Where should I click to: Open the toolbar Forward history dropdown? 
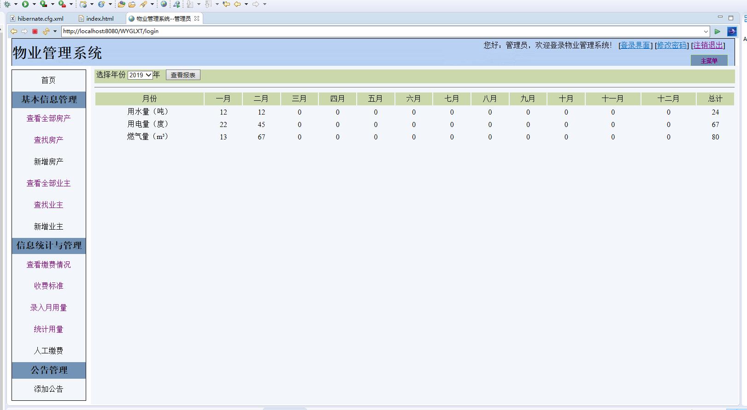[x=265, y=4]
